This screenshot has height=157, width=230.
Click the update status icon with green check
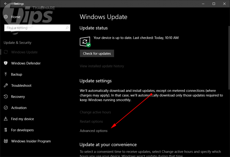tap(85, 42)
